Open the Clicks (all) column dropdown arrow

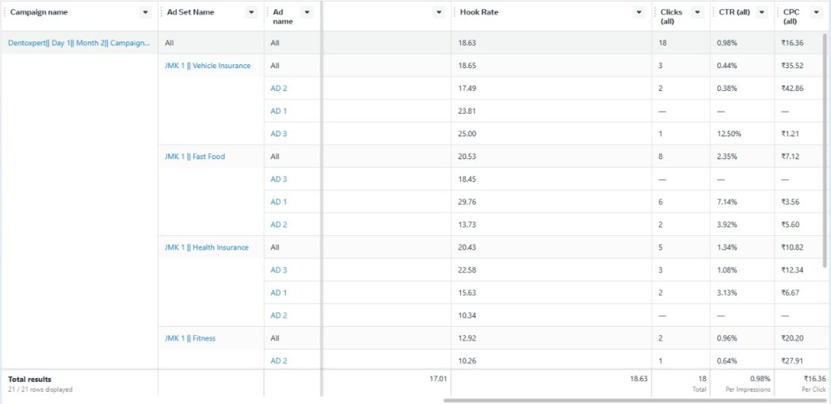coord(697,12)
